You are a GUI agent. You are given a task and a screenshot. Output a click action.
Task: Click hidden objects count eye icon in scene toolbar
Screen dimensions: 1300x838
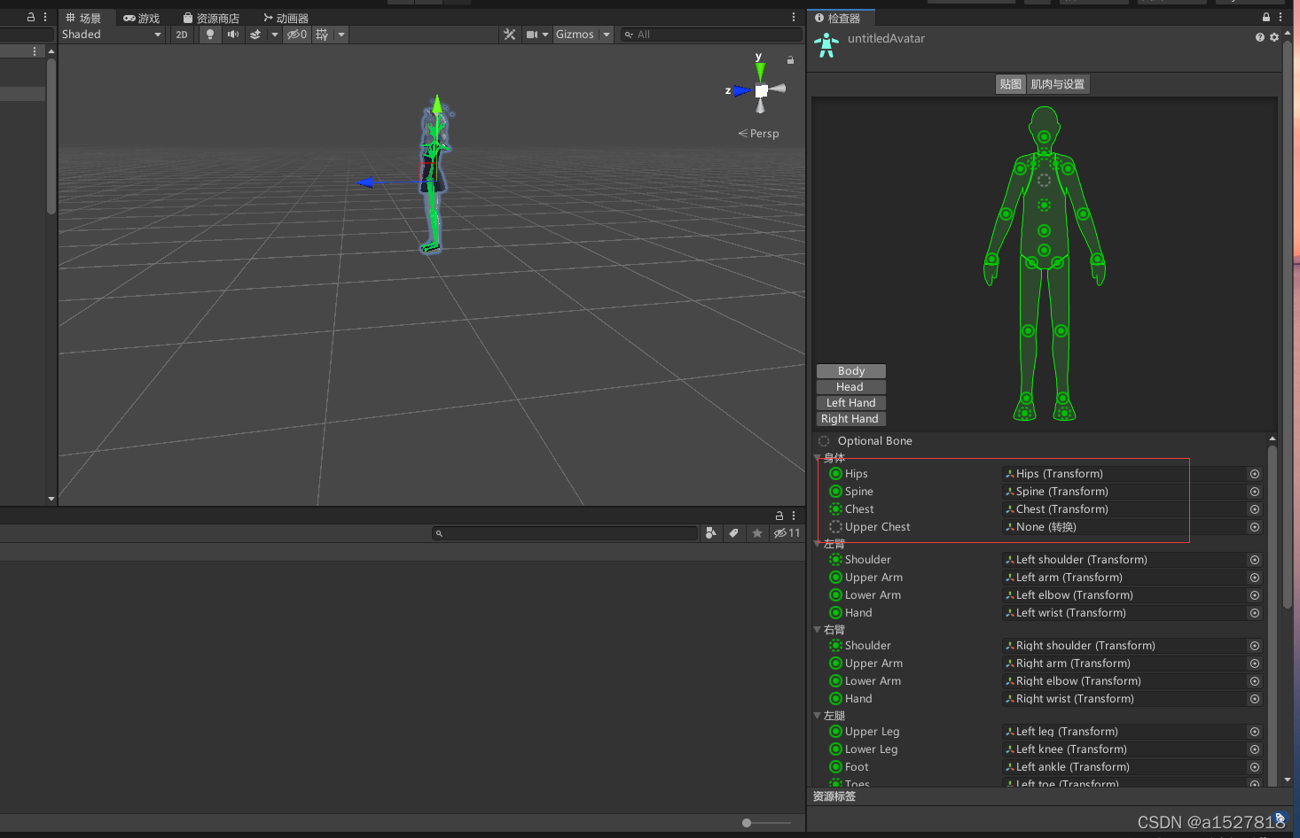point(297,35)
